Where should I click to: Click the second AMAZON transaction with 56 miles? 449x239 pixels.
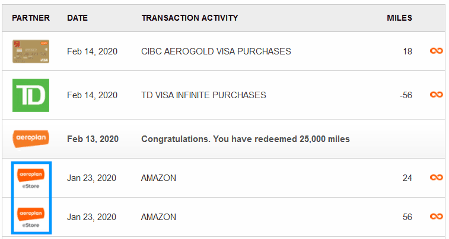pos(158,217)
